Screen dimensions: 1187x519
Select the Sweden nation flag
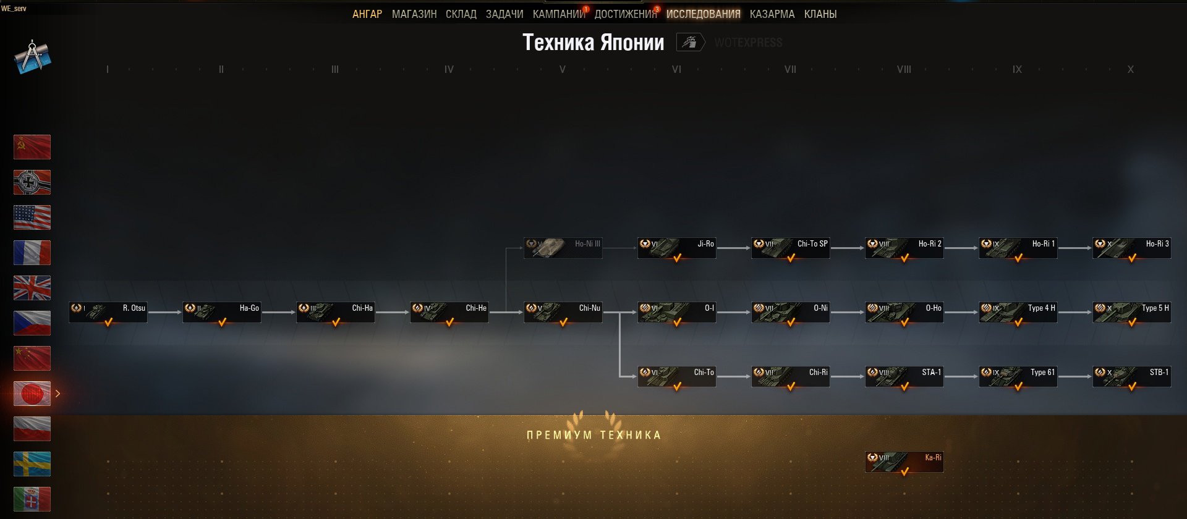32,464
